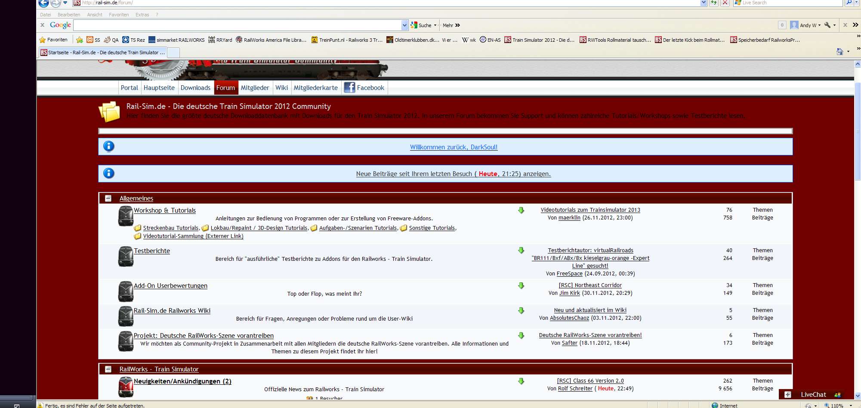The width and height of the screenshot is (861, 408).
Task: Open the TS Rez bookmark
Action: pos(133,40)
